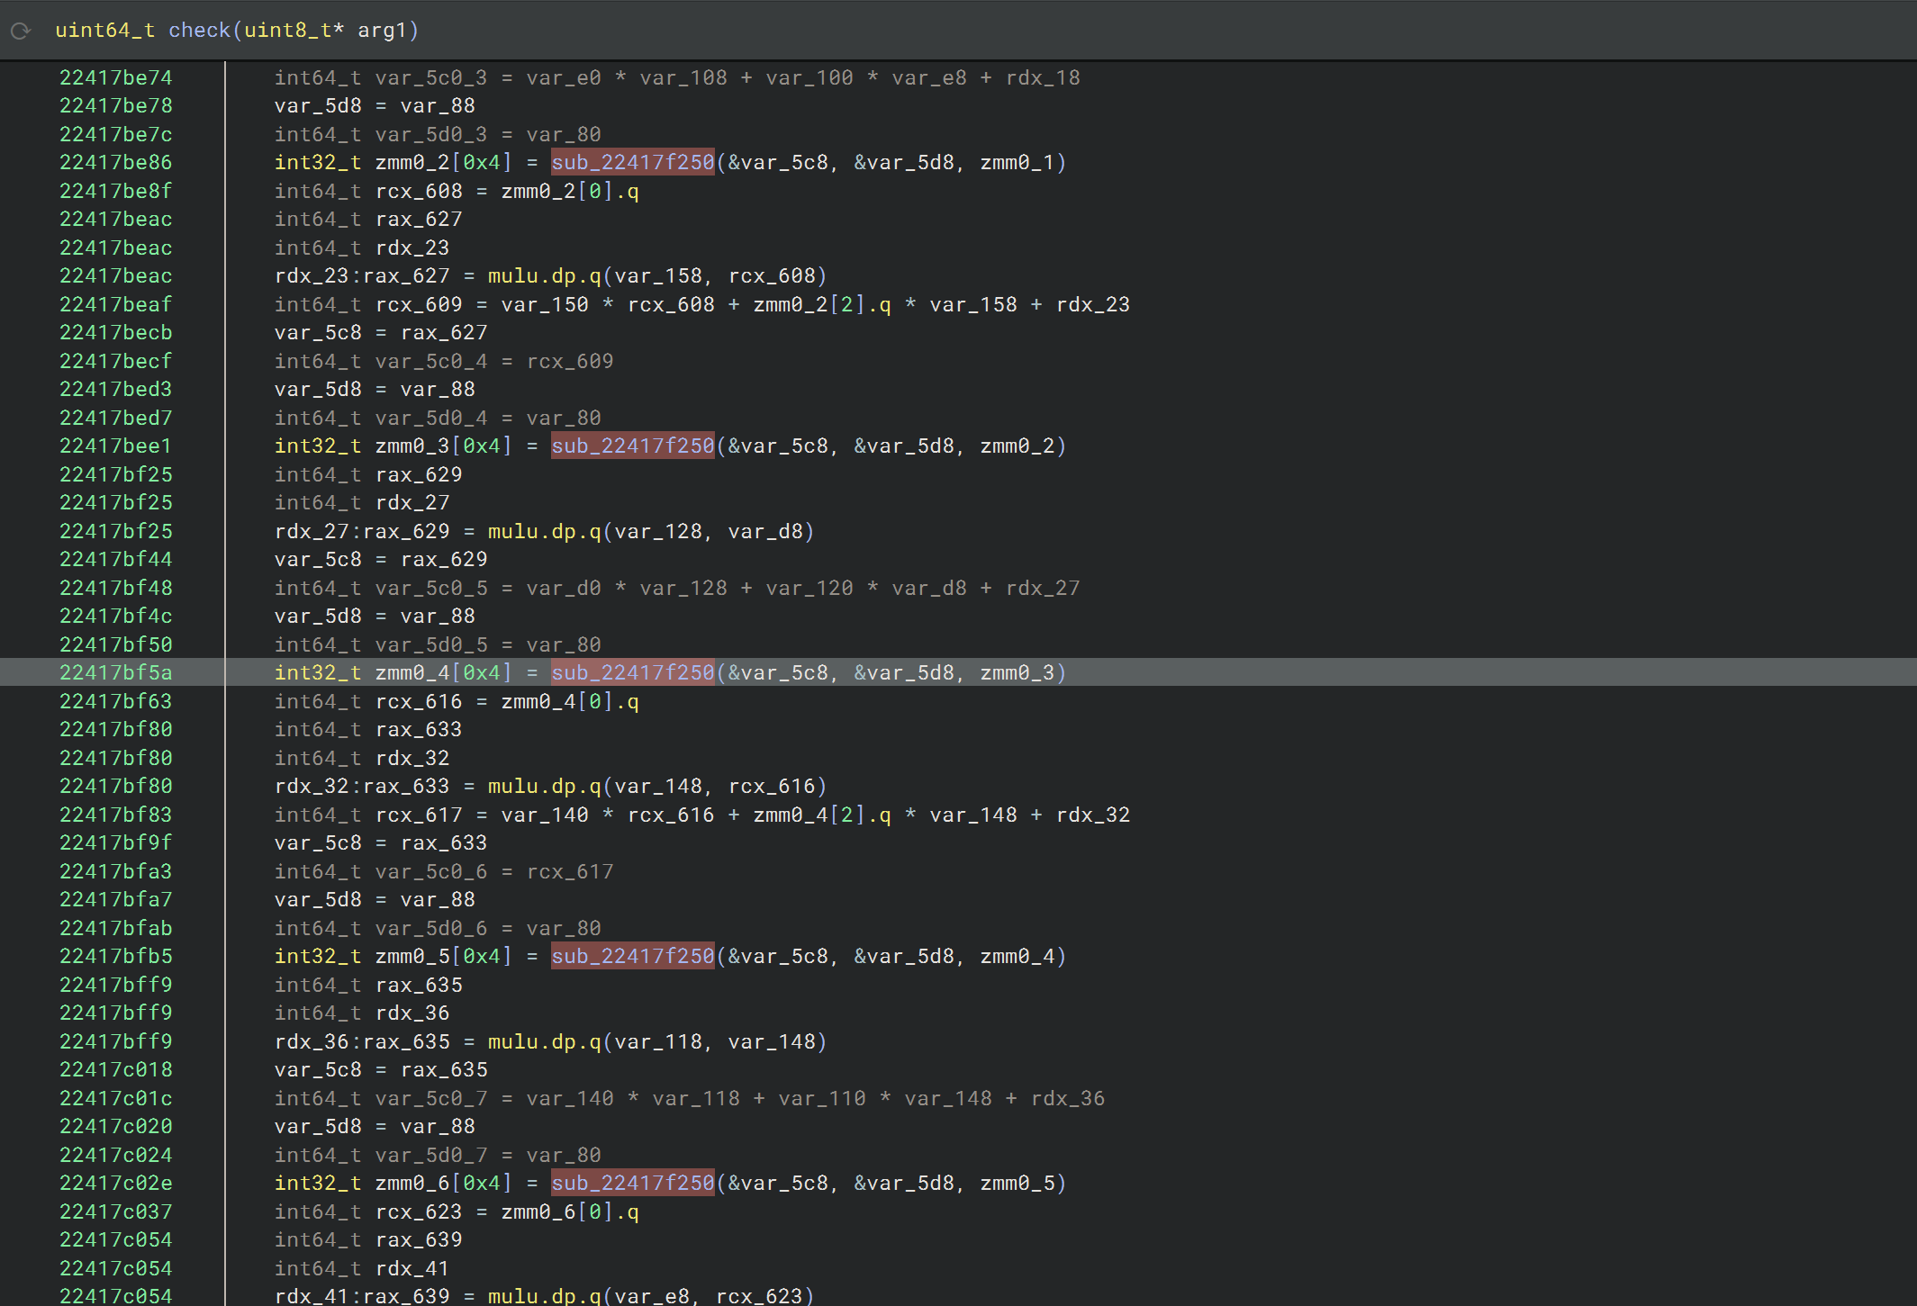Viewport: 1917px width, 1306px height.
Task: Click sub_22417f250 call at address 22417bee1
Action: pyautogui.click(x=631, y=446)
